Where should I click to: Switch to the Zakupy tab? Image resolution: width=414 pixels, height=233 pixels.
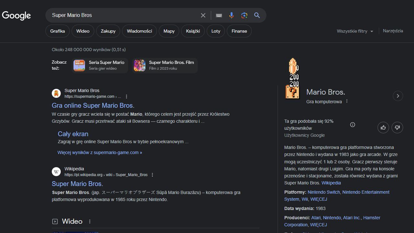(x=108, y=31)
